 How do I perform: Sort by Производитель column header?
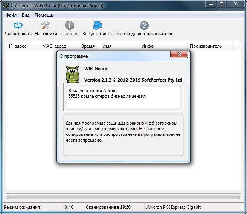click(x=210, y=46)
